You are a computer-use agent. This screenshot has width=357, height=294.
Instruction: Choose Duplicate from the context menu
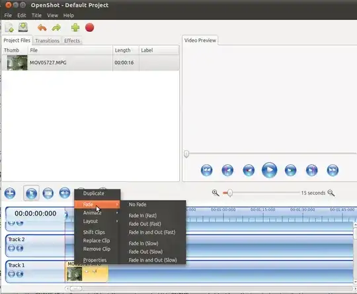click(97, 193)
